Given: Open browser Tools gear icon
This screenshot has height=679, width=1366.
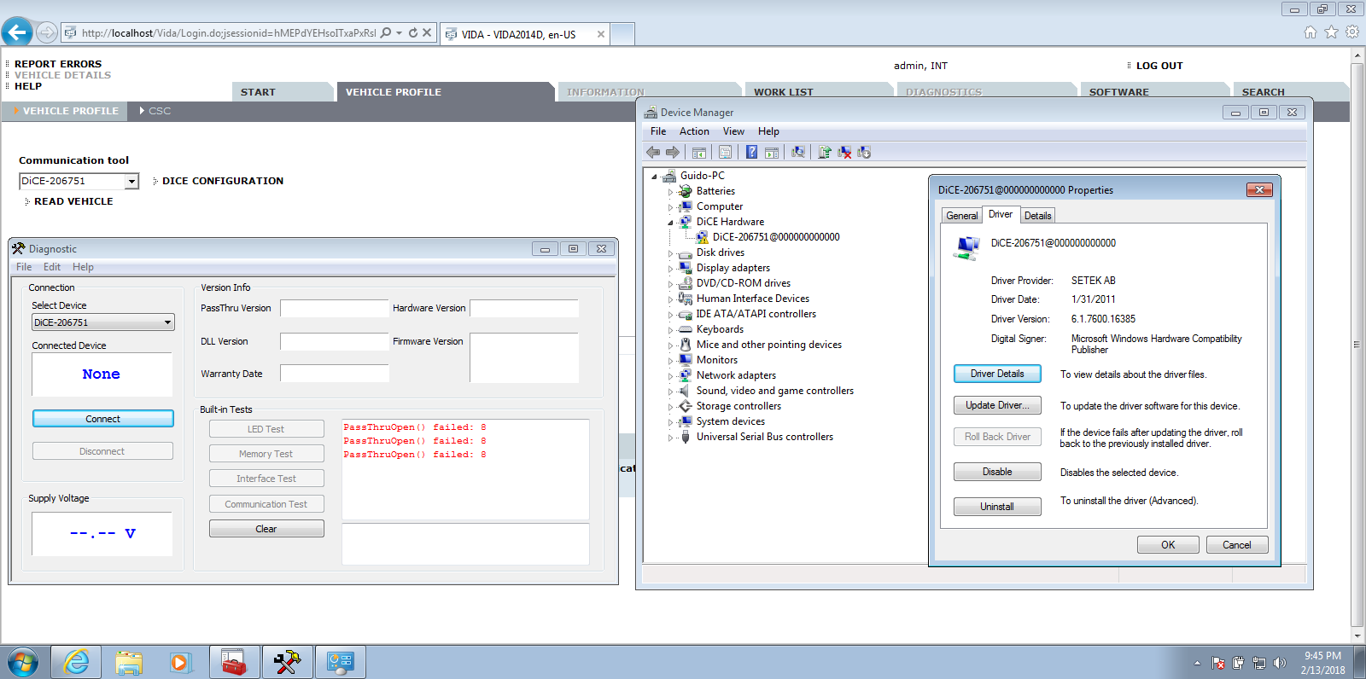Looking at the screenshot, I should pos(1352,32).
